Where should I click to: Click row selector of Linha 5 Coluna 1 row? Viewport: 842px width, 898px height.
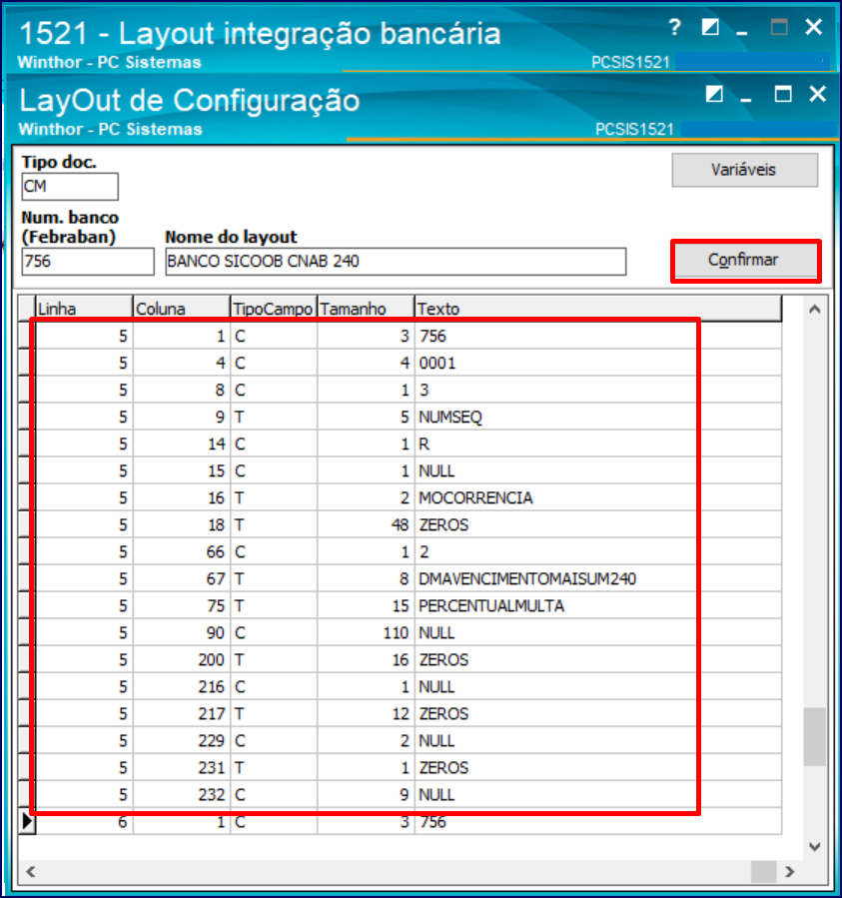click(27, 337)
